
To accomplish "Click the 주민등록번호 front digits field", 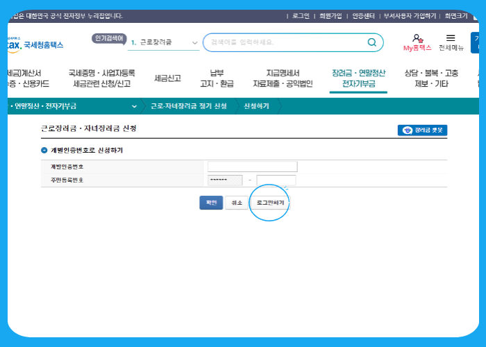I will pos(225,180).
